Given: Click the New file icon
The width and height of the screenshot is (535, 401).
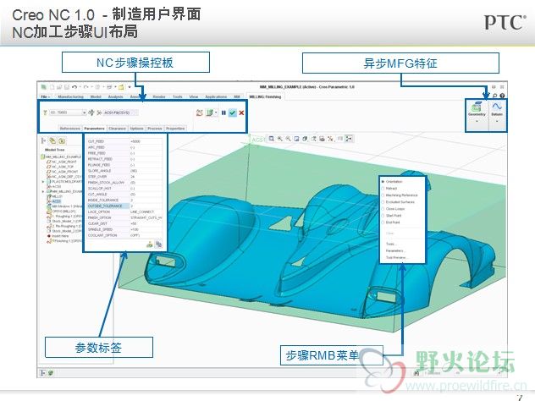Looking at the screenshot, I should click(52, 87).
